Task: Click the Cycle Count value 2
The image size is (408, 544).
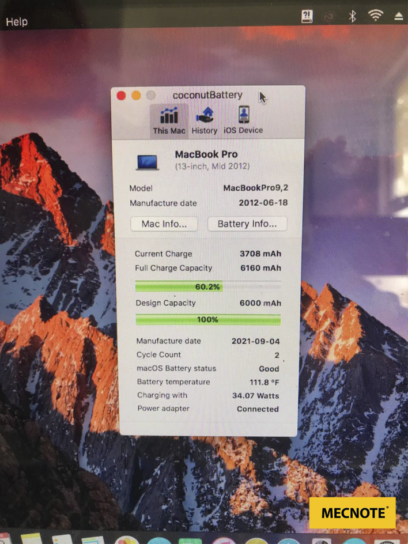Action: tap(277, 355)
